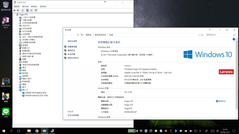
Task: Click the search magnifier in 搜尋控制台 box
Action: [x=234, y=35]
